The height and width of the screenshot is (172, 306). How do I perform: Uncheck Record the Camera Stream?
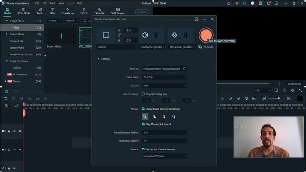click(143, 150)
